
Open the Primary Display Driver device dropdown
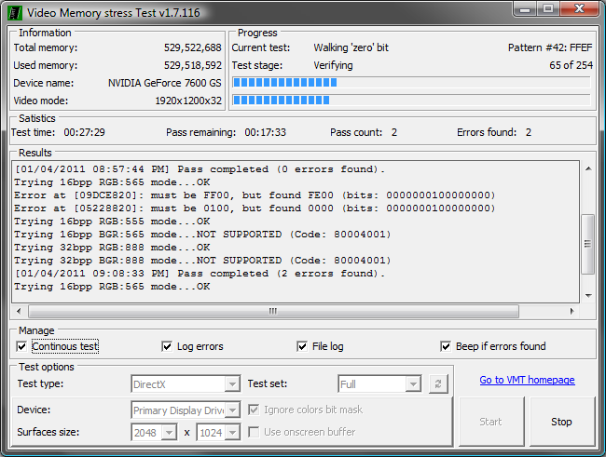232,410
